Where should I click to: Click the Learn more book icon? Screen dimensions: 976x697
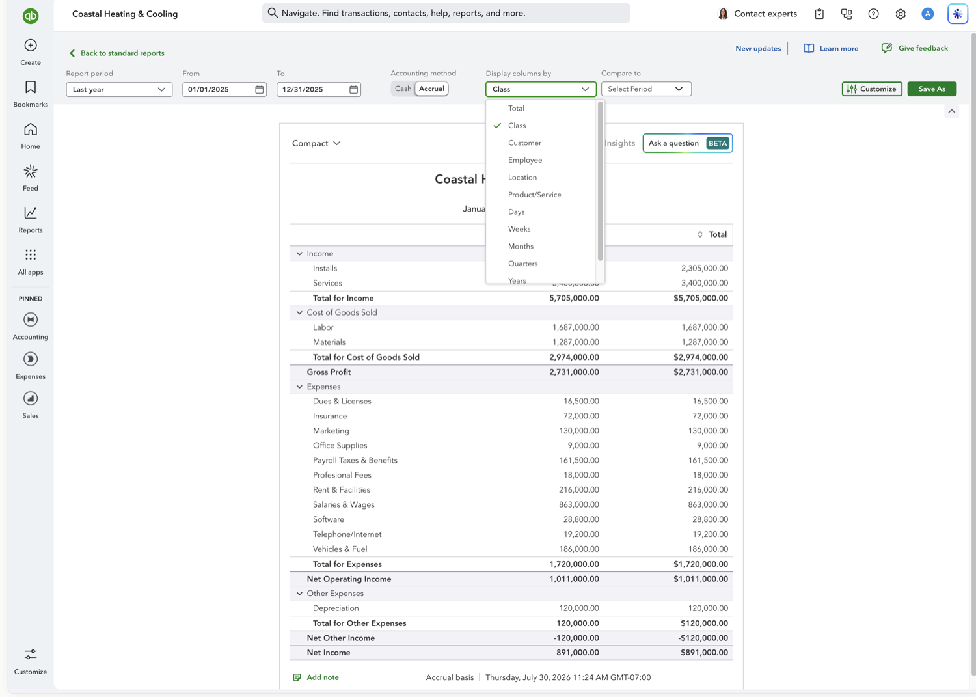809,48
